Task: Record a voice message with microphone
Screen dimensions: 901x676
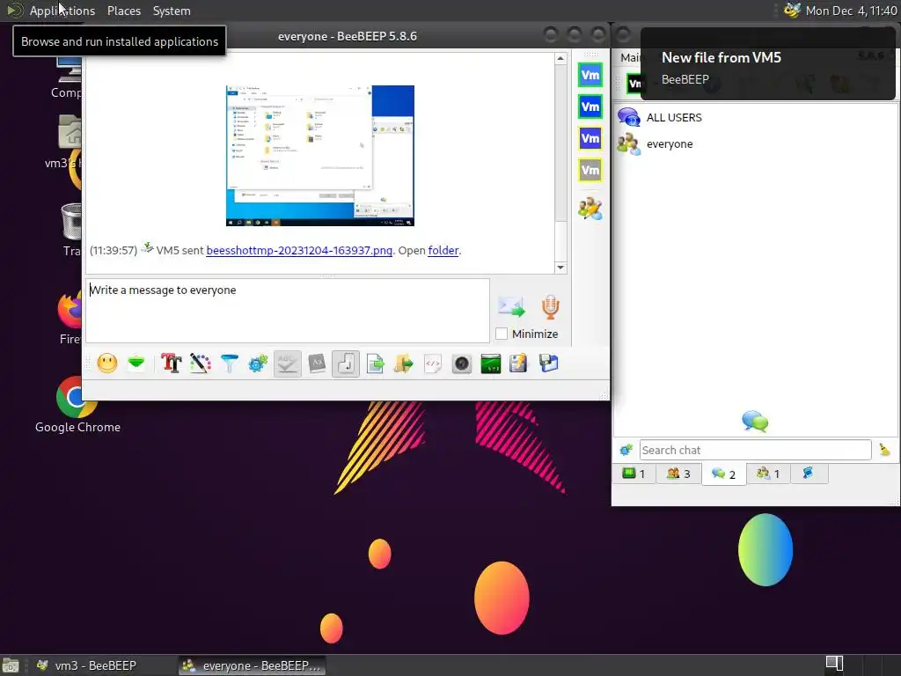Action: [x=551, y=306]
